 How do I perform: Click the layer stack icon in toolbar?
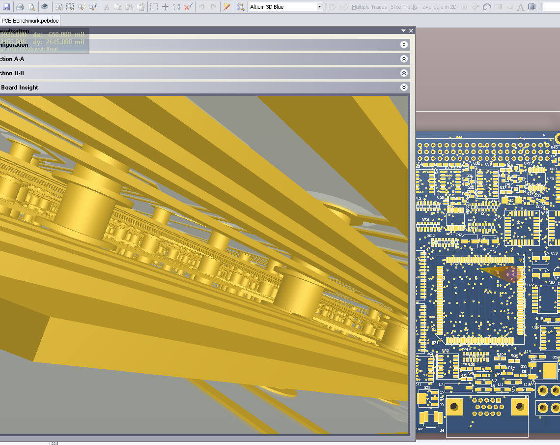[x=45, y=6]
